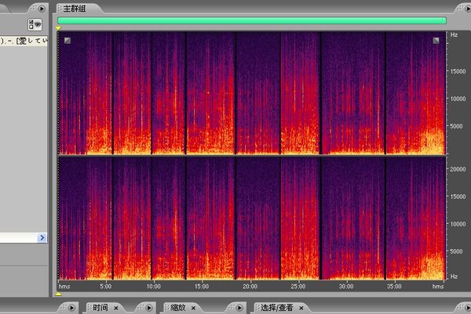This screenshot has width=471, height=314.
Task: Click the 10:00 mark on time ruler
Action: click(154, 287)
